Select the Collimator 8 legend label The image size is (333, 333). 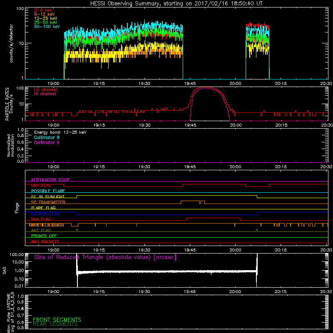(47, 137)
